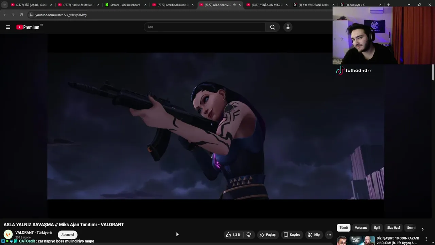The height and width of the screenshot is (245, 435).
Task: Switch to the 'Amalfi Sahili'nde' browser tab
Action: (x=172, y=5)
